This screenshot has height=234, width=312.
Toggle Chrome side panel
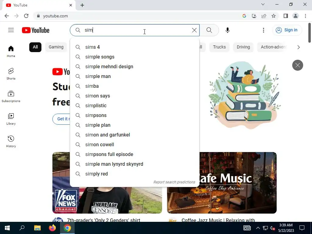[x=286, y=16]
